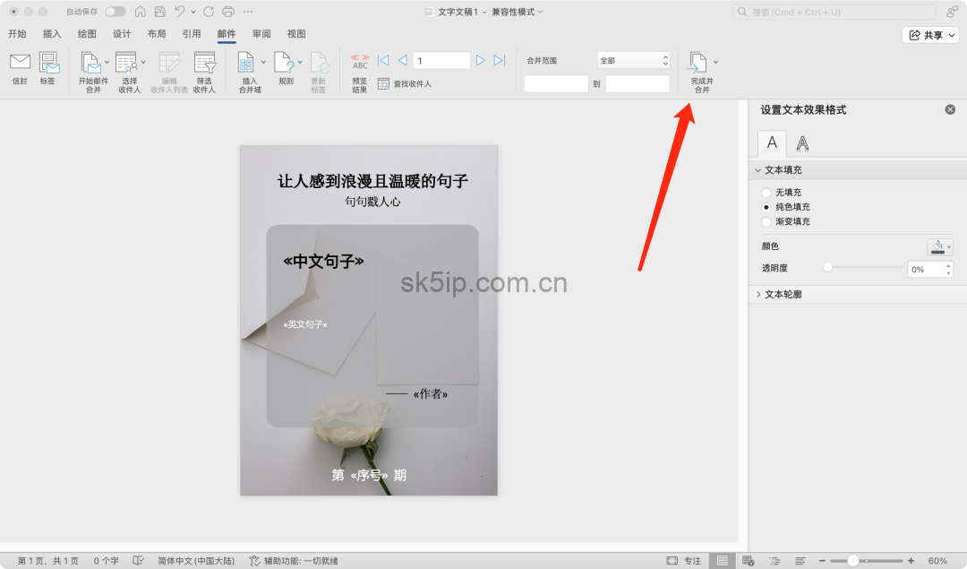
Task: Turn off the 自动保存 switch
Action: click(115, 12)
